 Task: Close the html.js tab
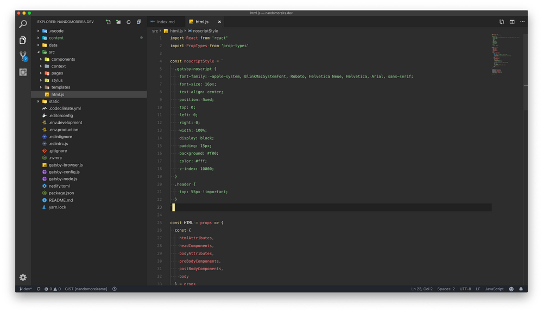219,22
